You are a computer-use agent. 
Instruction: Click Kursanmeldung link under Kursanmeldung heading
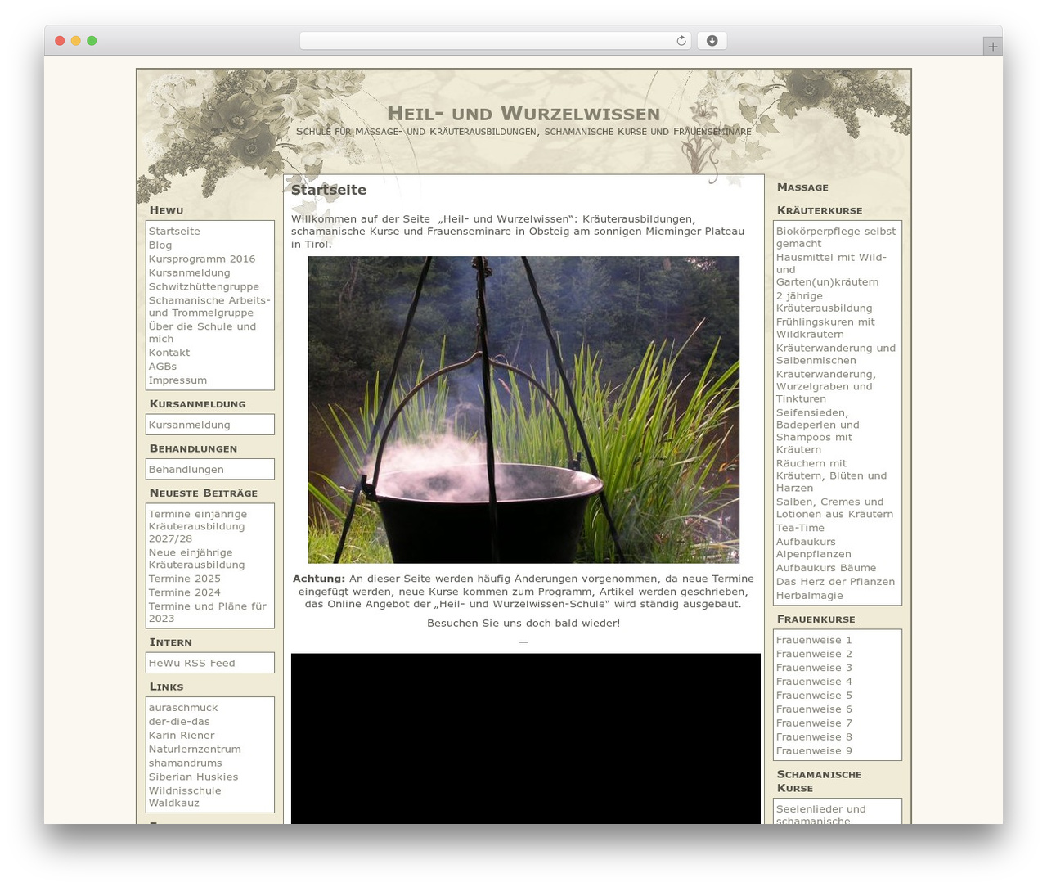coord(190,425)
